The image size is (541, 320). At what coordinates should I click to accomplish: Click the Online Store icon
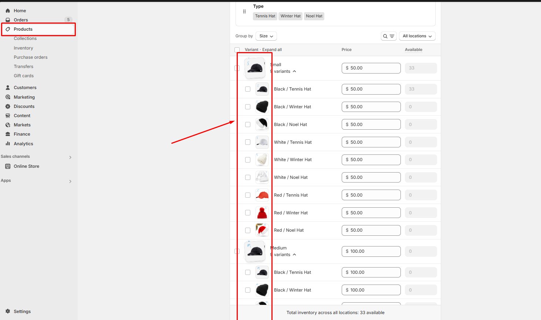click(x=8, y=166)
